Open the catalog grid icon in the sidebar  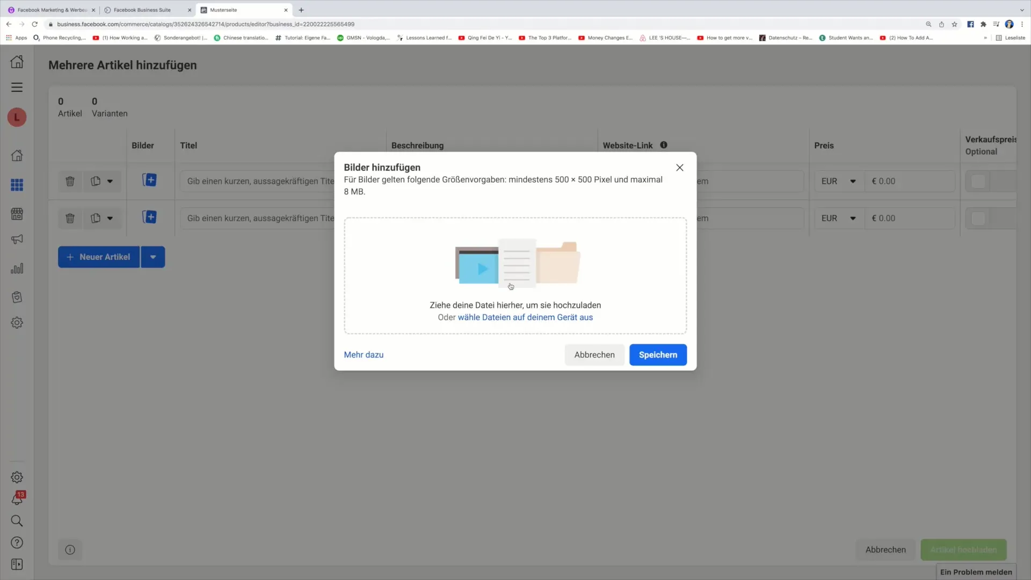[x=17, y=185]
